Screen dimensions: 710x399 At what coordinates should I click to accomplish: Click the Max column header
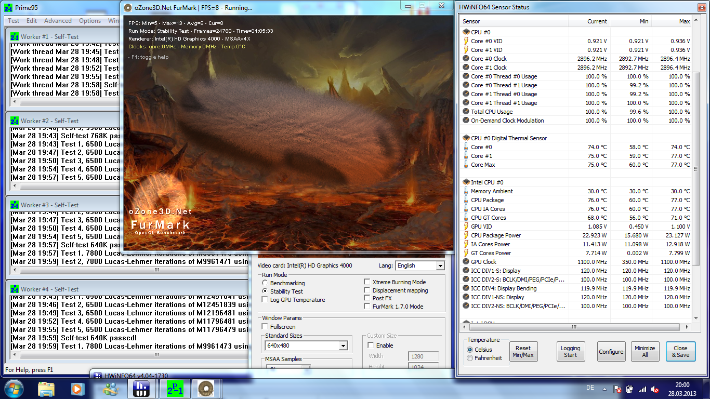[672, 21]
